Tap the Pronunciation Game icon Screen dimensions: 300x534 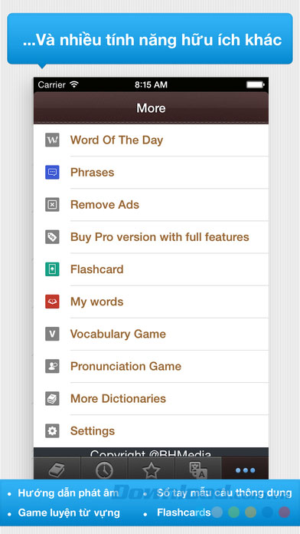pyautogui.click(x=52, y=367)
